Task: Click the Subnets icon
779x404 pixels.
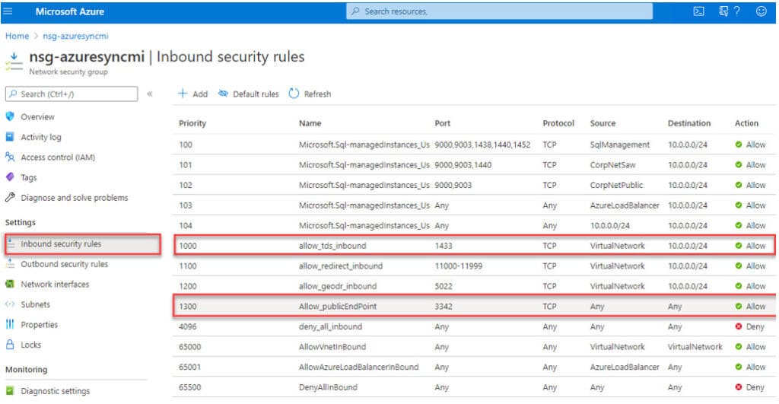Action: [x=10, y=304]
